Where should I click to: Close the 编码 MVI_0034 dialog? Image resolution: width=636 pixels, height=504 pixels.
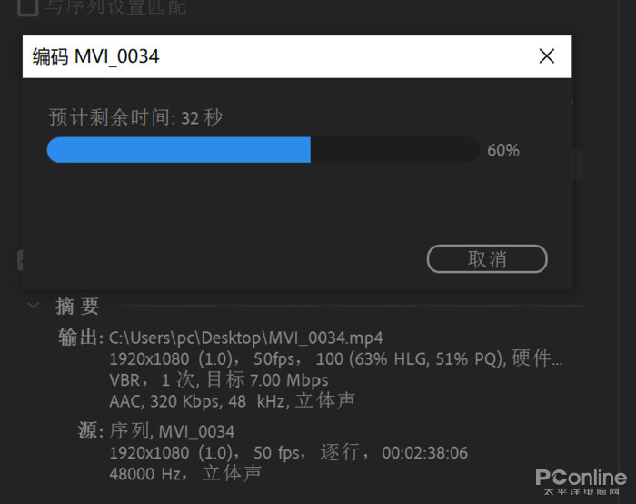click(x=546, y=56)
